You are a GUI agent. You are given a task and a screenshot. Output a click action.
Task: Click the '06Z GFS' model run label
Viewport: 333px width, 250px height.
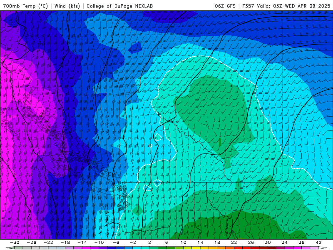pos(225,6)
